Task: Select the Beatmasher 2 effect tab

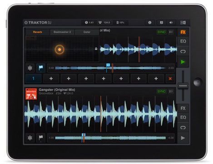Action: [62, 32]
